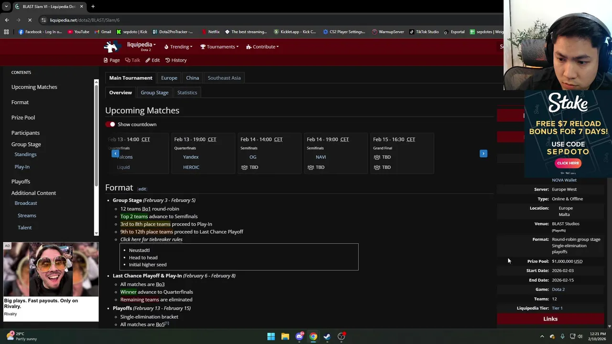Switch to the Southeast Asia tab
Image resolution: width=612 pixels, height=344 pixels.
coord(224,78)
